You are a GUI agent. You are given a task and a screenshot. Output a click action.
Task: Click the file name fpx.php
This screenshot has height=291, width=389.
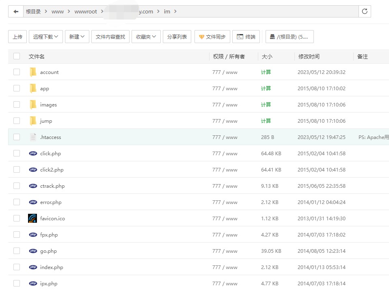pos(49,235)
